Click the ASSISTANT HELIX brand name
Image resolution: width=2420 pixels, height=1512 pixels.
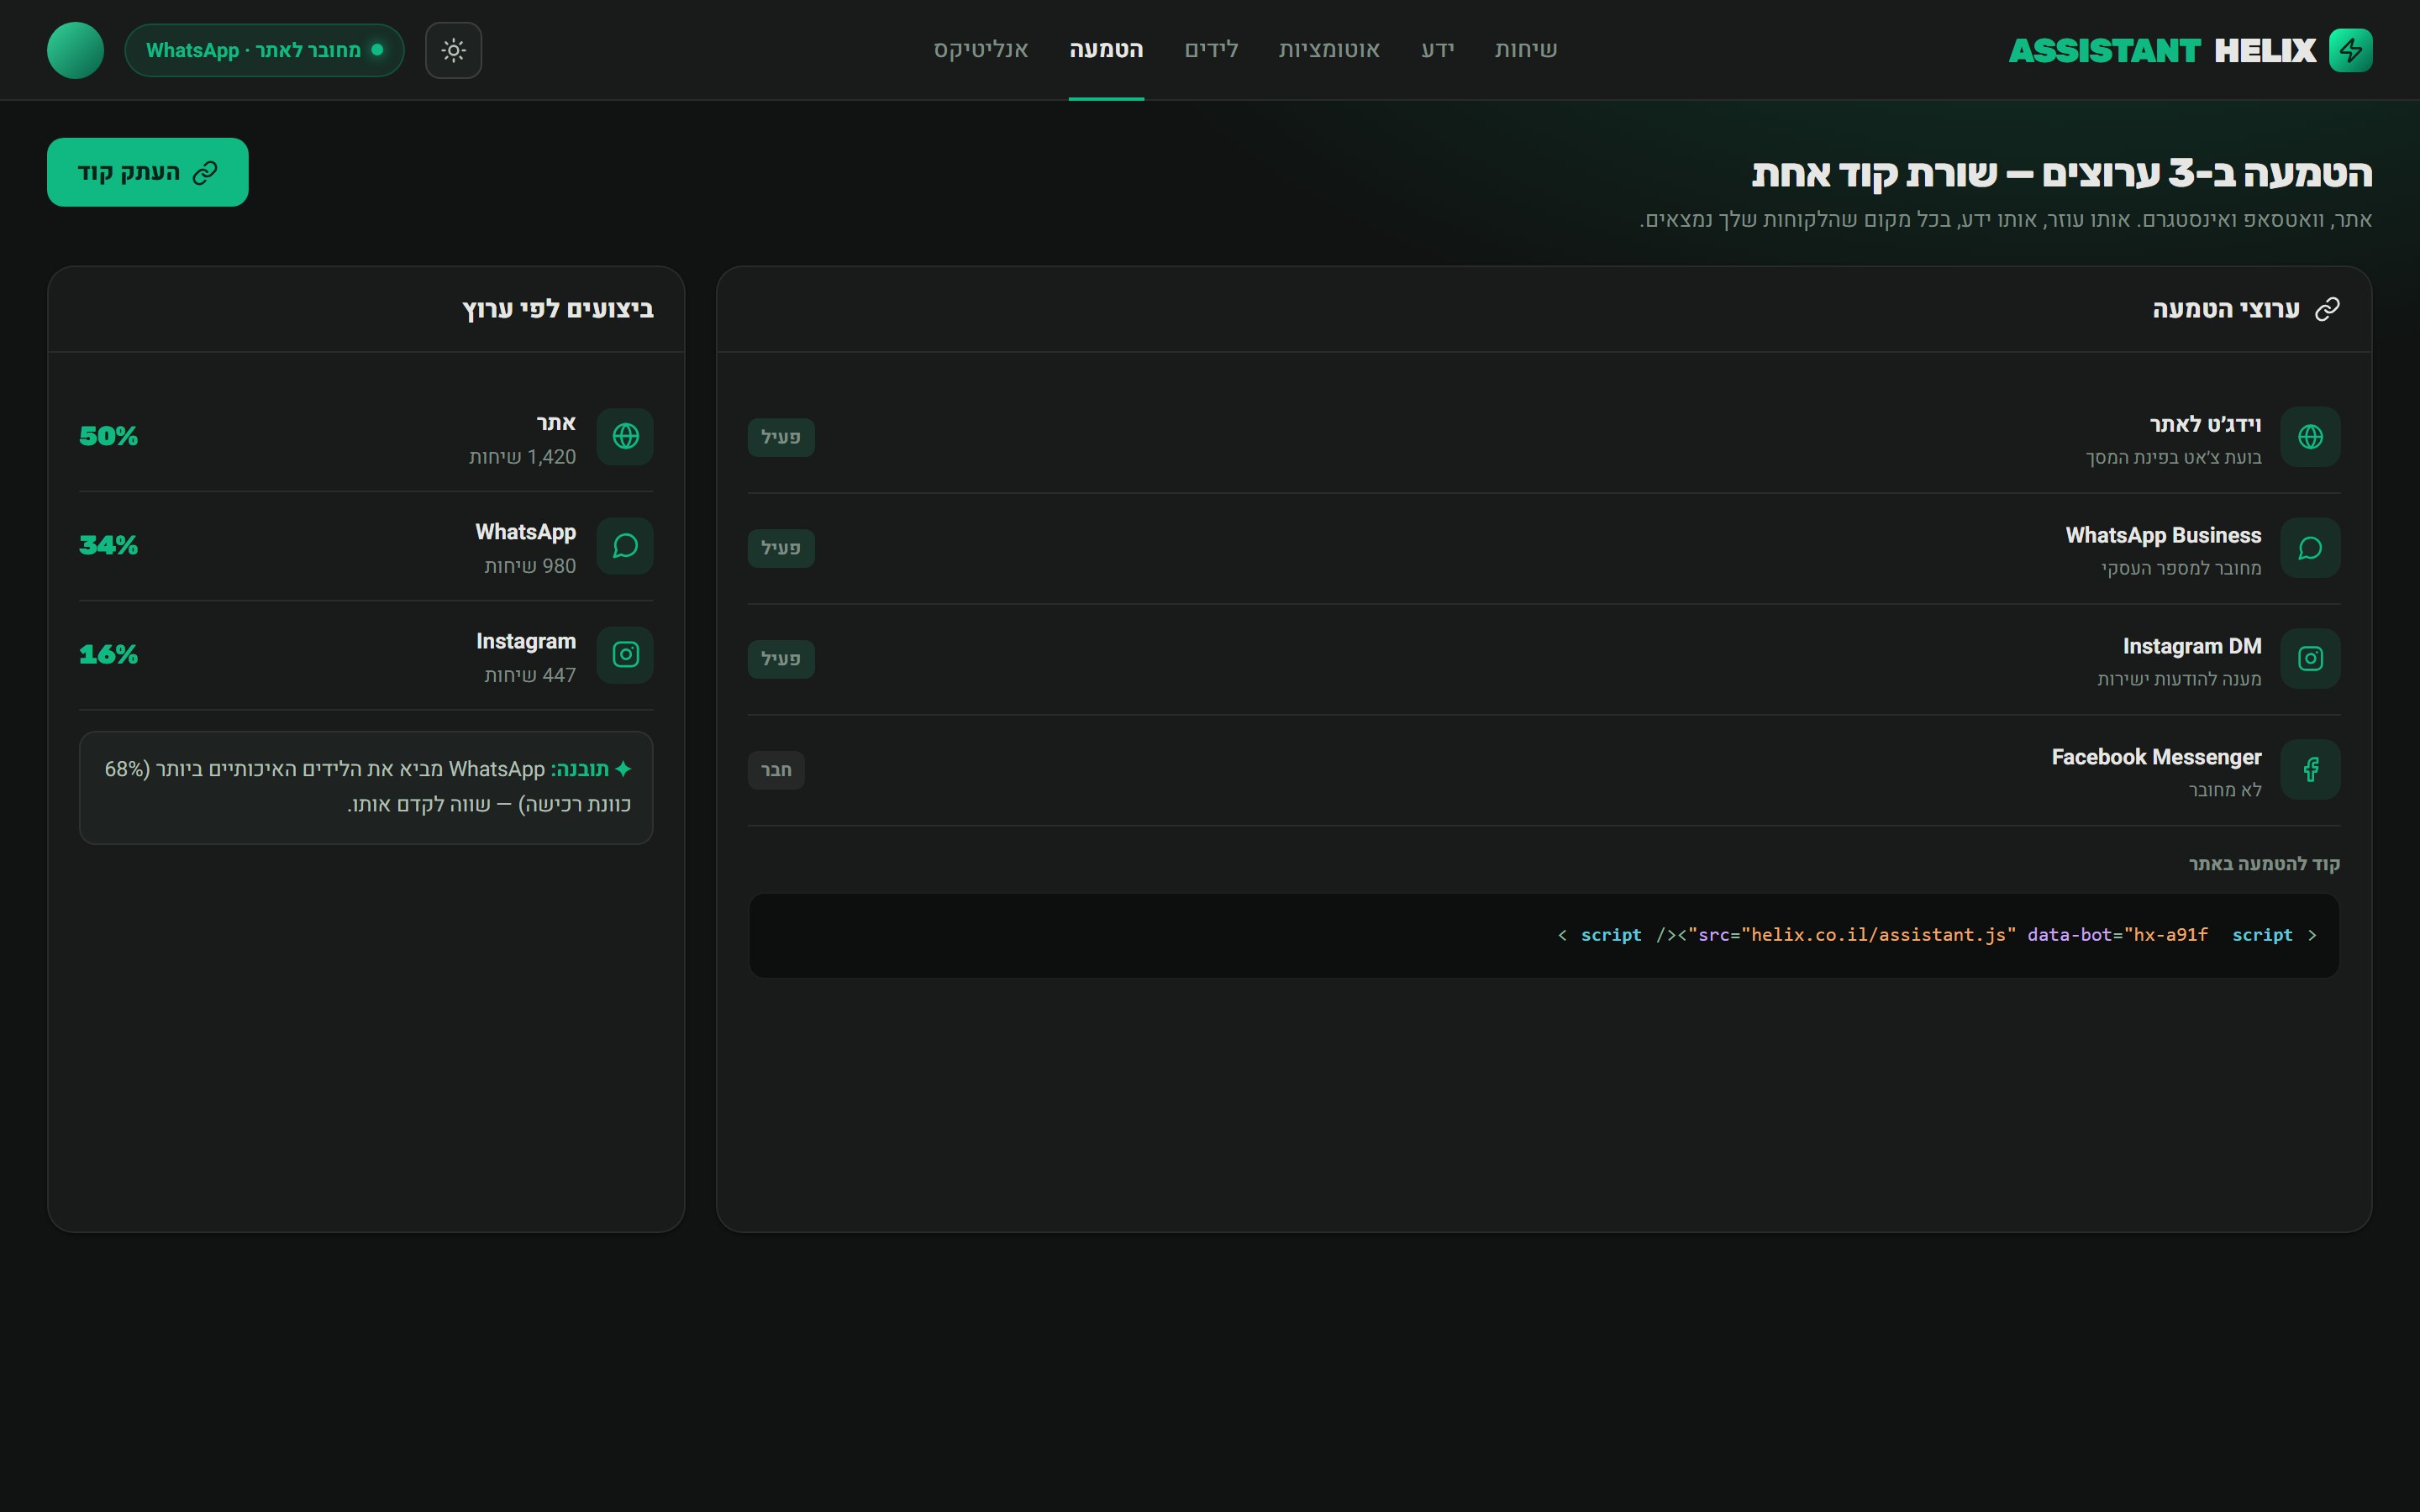(2162, 50)
